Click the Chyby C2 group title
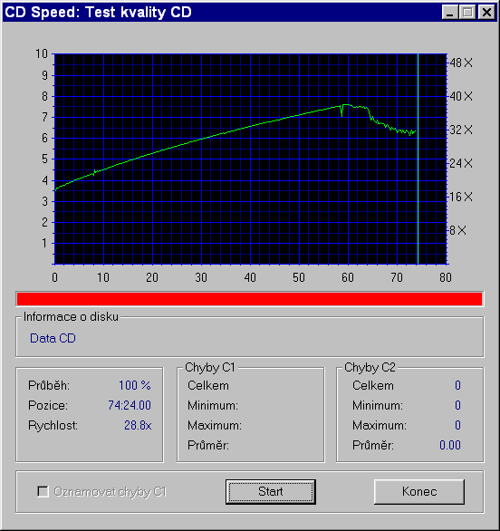Viewport: 500px width, 531px height. click(370, 367)
